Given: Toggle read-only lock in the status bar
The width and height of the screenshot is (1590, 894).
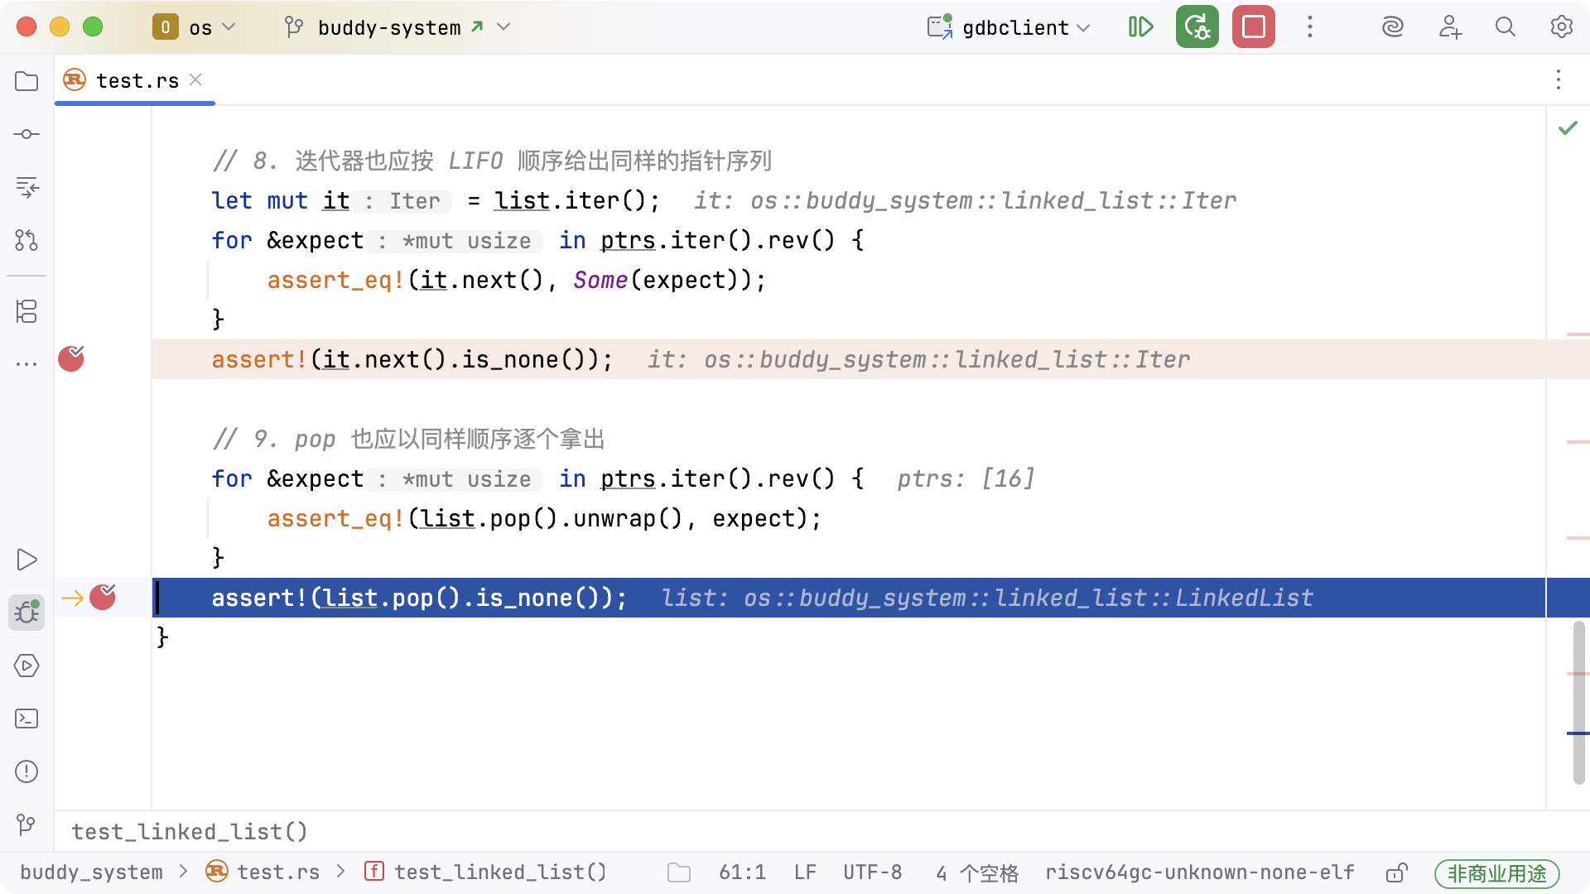Looking at the screenshot, I should pos(1397,872).
